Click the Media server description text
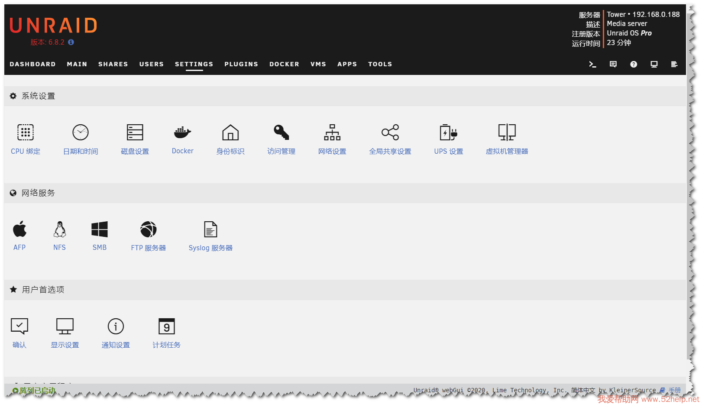Image resolution: width=702 pixels, height=404 pixels. pyautogui.click(x=627, y=23)
